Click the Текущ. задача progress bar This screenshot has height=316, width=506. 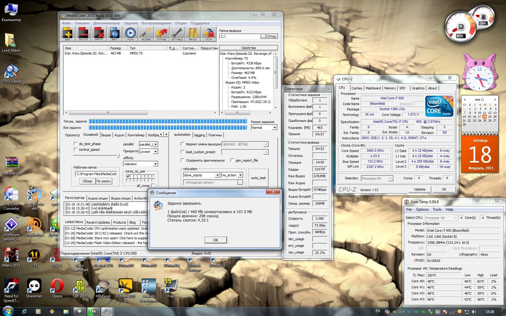[168, 121]
